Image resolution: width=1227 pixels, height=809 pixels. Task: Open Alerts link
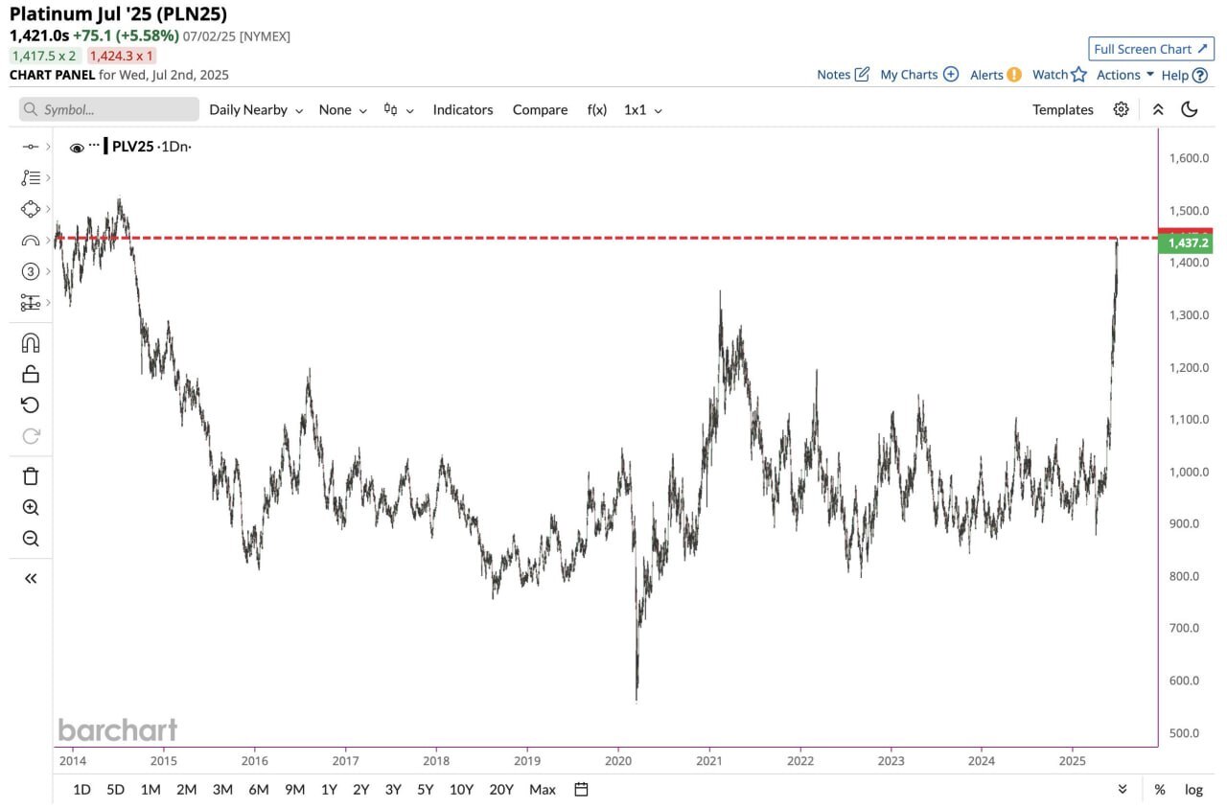point(995,75)
